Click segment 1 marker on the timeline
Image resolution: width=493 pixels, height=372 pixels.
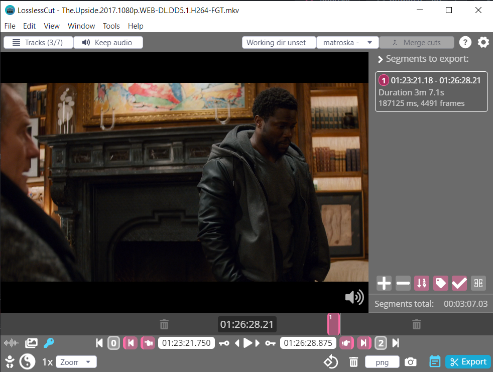pyautogui.click(x=333, y=324)
